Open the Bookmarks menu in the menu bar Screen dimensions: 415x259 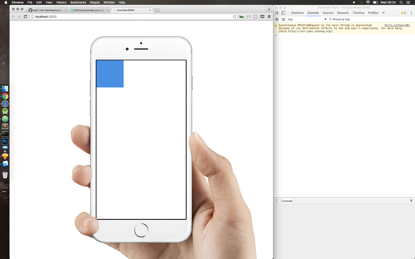coord(78,2)
